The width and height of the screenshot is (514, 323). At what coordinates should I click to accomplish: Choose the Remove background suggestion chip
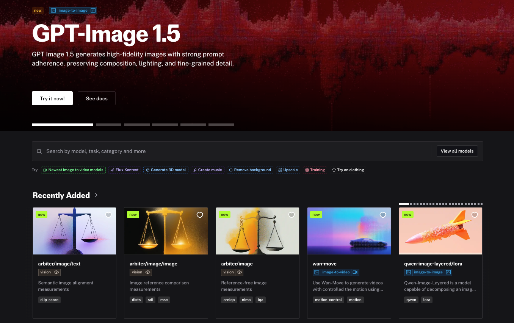(250, 170)
